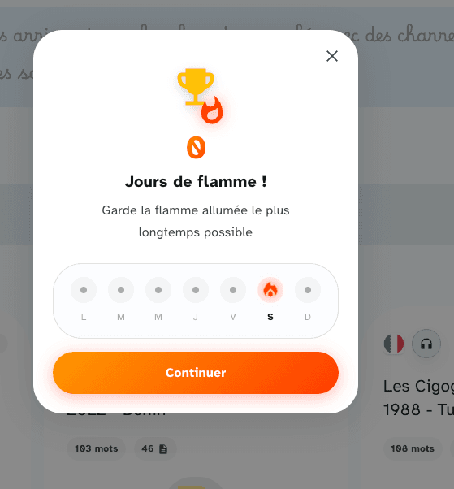Click the 108 mots badge

click(413, 448)
